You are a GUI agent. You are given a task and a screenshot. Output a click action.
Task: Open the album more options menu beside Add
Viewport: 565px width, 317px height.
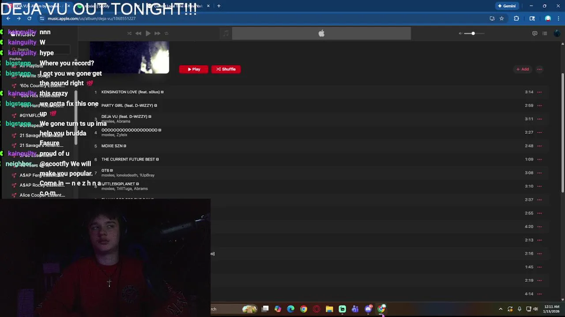[x=539, y=69]
